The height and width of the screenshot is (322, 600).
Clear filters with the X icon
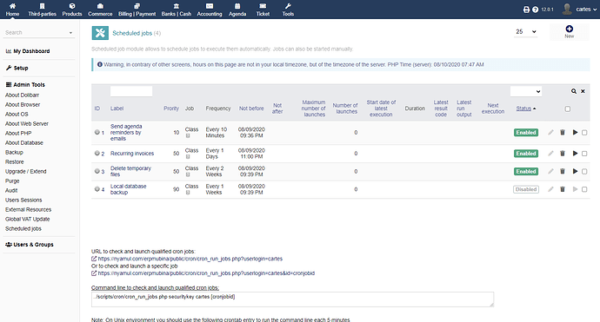coord(583,91)
